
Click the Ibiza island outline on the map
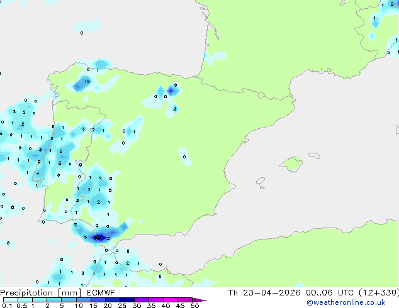click(261, 181)
